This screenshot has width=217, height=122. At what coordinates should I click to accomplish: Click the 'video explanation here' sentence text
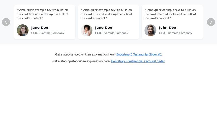tap(81, 61)
